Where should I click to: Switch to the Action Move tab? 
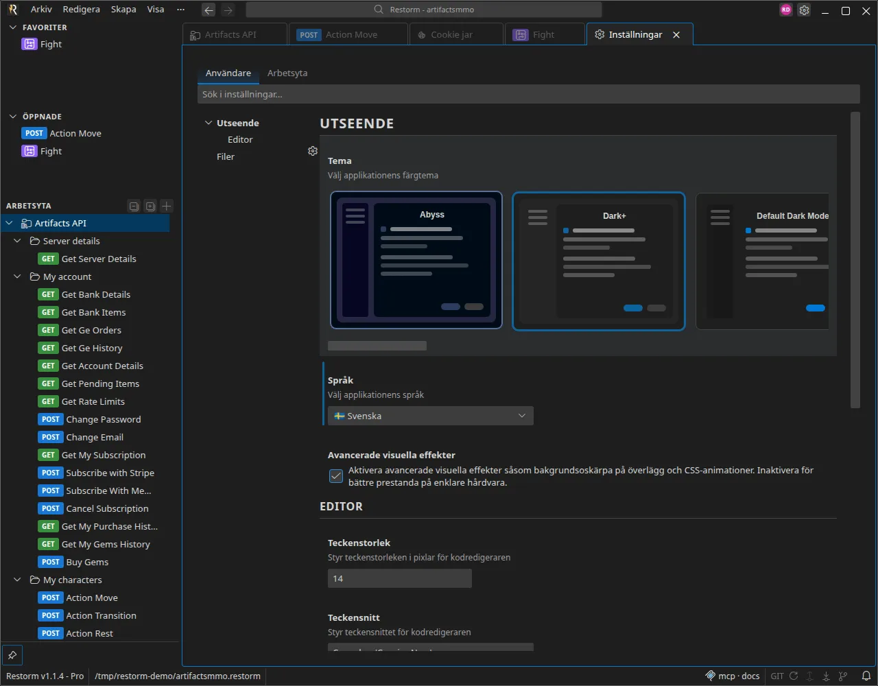[348, 34]
